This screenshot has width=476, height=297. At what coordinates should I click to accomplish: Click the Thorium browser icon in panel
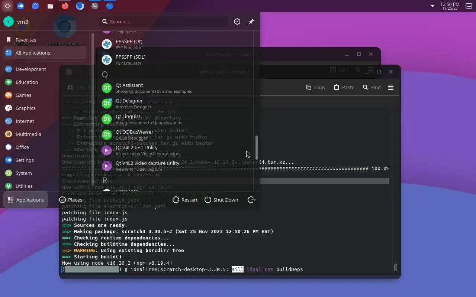click(x=80, y=6)
